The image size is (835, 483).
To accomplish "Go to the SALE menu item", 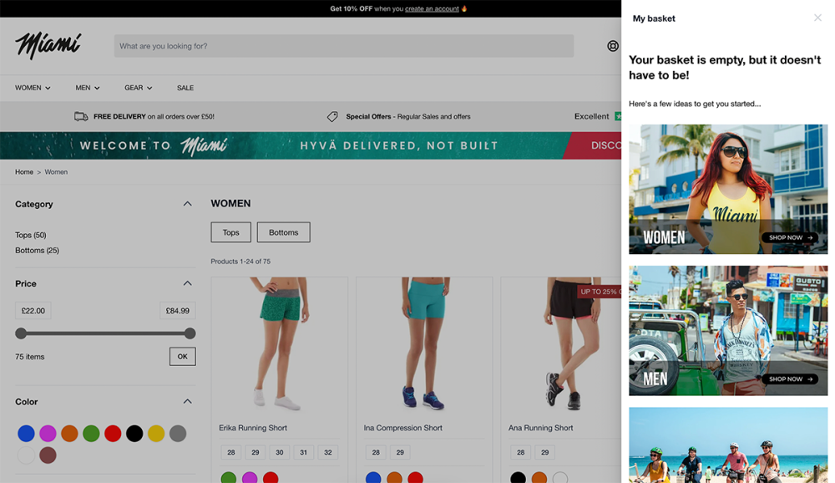I will 185,88.
